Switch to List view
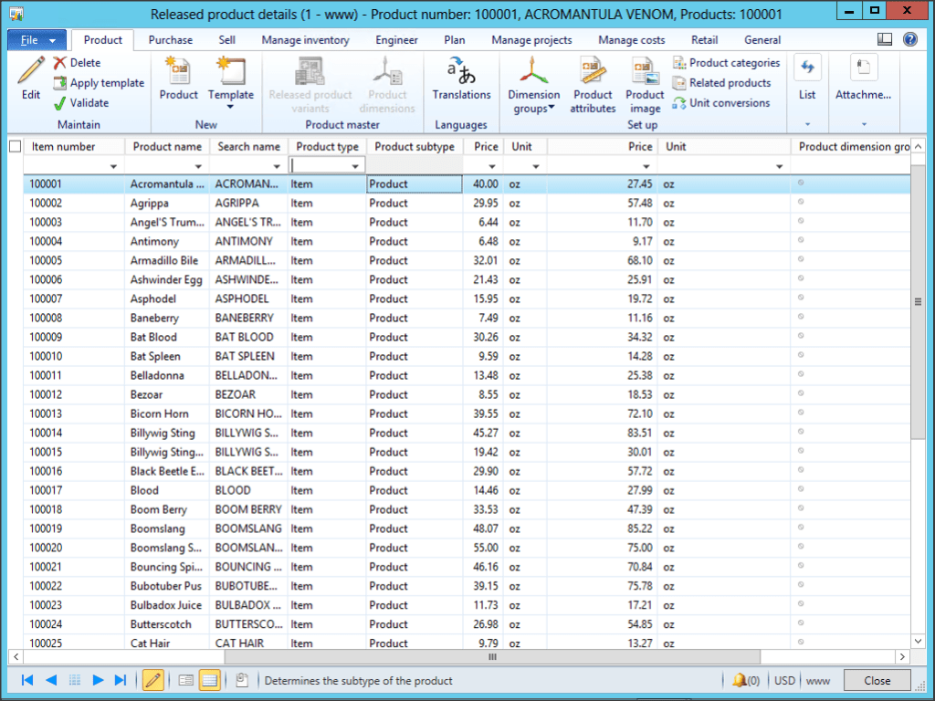 click(x=807, y=82)
